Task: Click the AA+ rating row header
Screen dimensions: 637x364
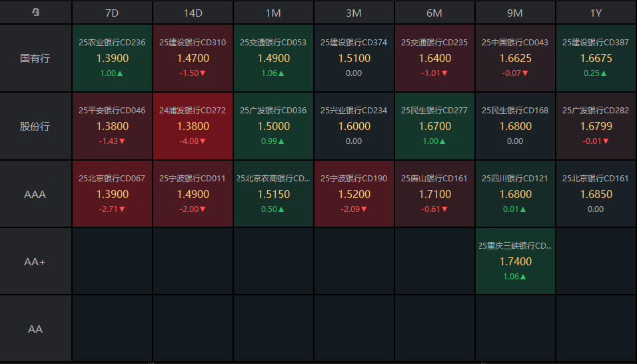Action: tap(36, 262)
